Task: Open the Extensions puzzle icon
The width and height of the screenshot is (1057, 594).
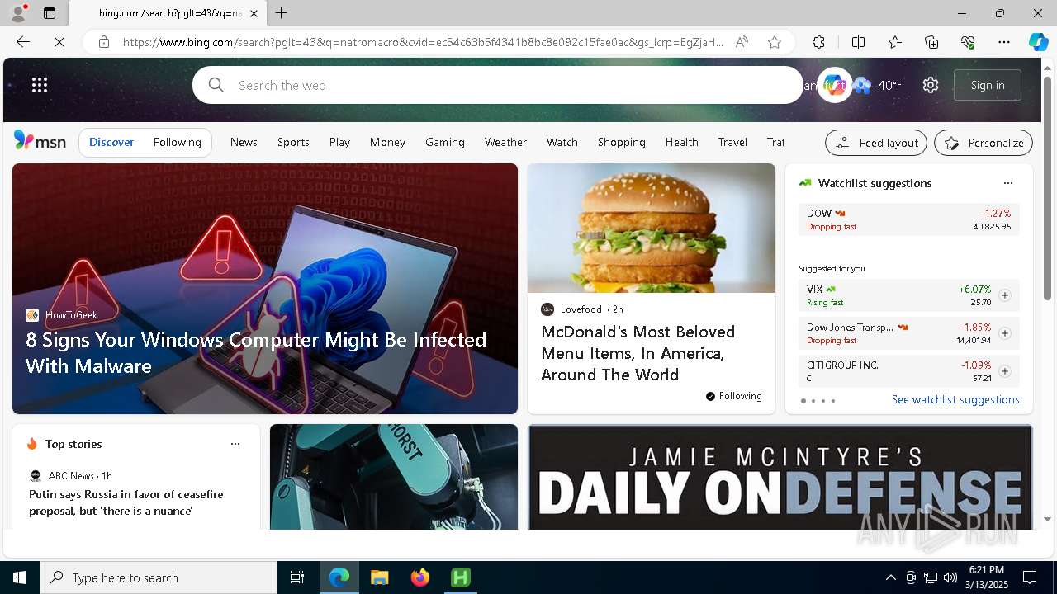Action: [x=818, y=42]
